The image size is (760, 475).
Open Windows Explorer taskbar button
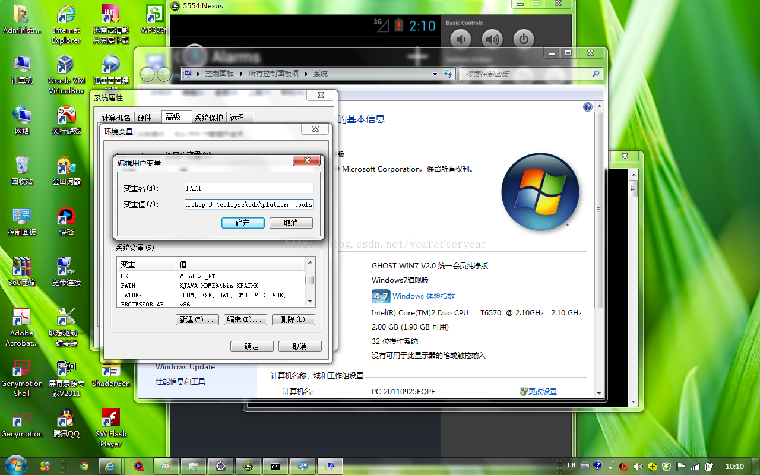click(x=193, y=466)
